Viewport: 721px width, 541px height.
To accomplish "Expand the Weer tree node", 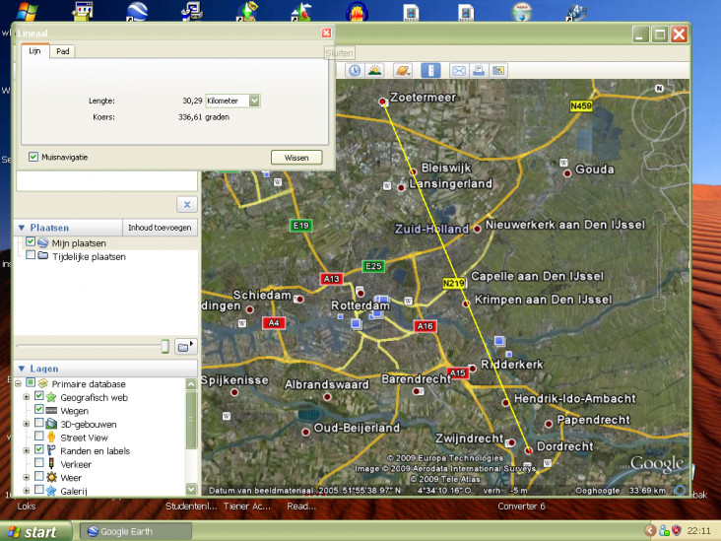I will pyautogui.click(x=27, y=477).
